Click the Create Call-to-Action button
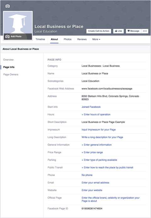The image size is (151, 218). [99, 31]
